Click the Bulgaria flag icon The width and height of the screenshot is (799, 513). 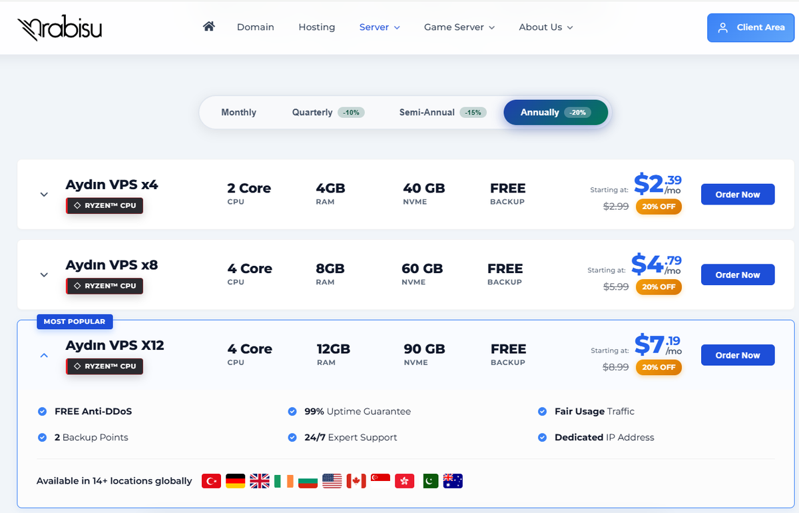(308, 481)
